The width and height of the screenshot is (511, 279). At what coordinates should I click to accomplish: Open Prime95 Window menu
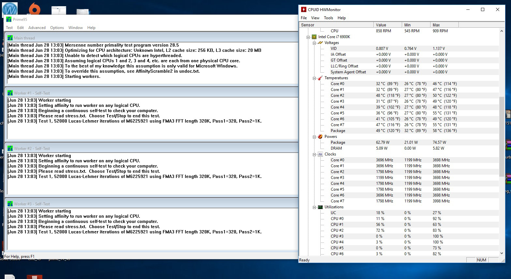[76, 28]
